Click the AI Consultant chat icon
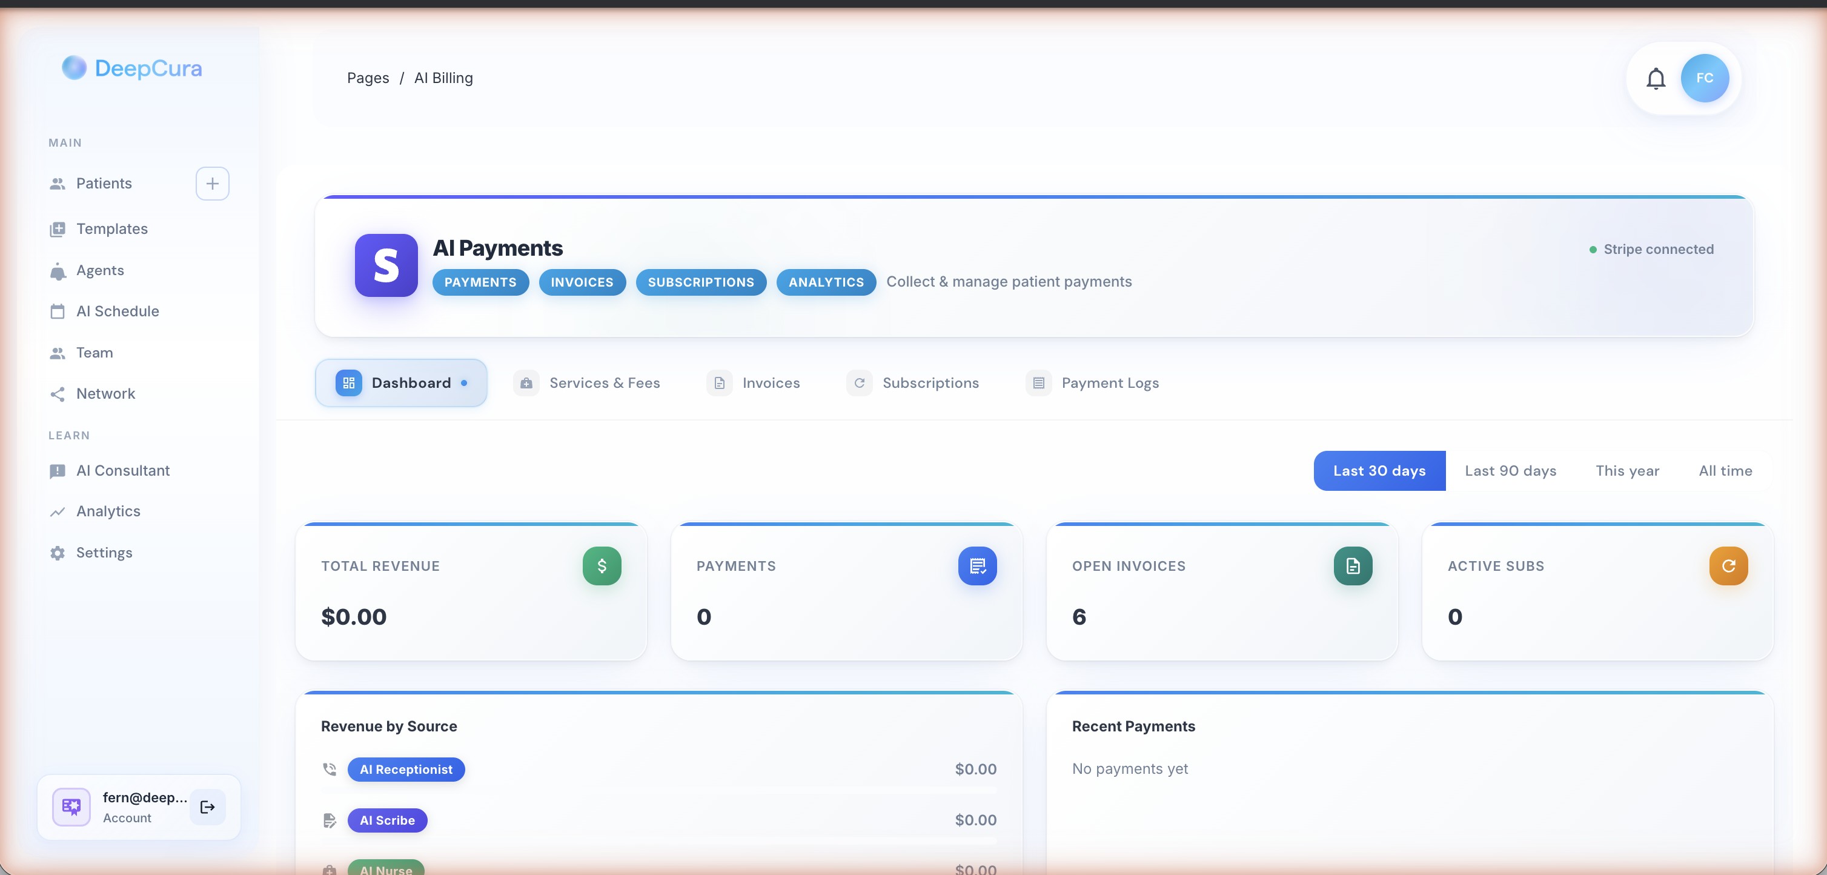1827x875 pixels. click(58, 471)
